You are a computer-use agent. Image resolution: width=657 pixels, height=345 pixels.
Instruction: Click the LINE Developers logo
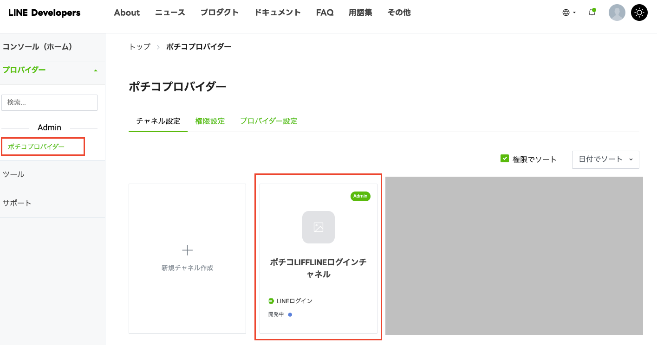pyautogui.click(x=45, y=13)
